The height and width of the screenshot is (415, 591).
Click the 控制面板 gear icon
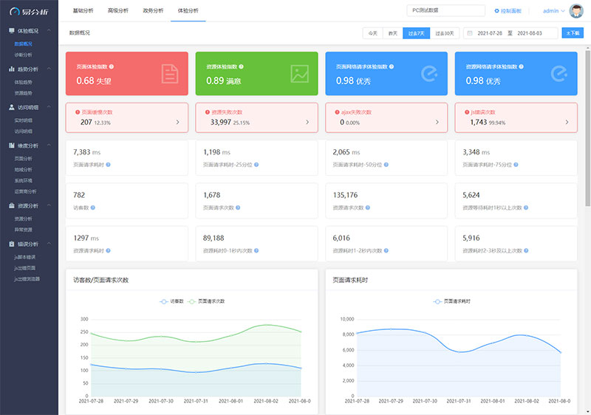(x=496, y=11)
